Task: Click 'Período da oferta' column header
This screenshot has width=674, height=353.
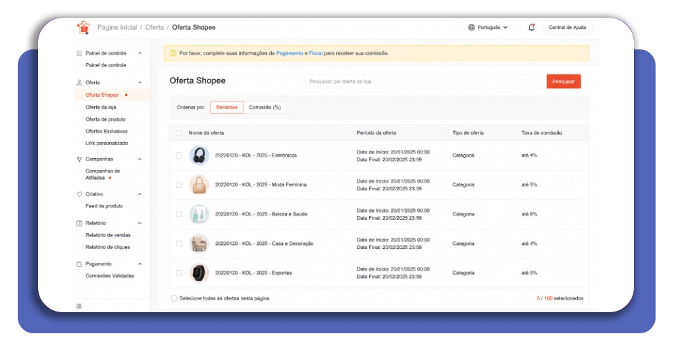Action: pyautogui.click(x=376, y=133)
